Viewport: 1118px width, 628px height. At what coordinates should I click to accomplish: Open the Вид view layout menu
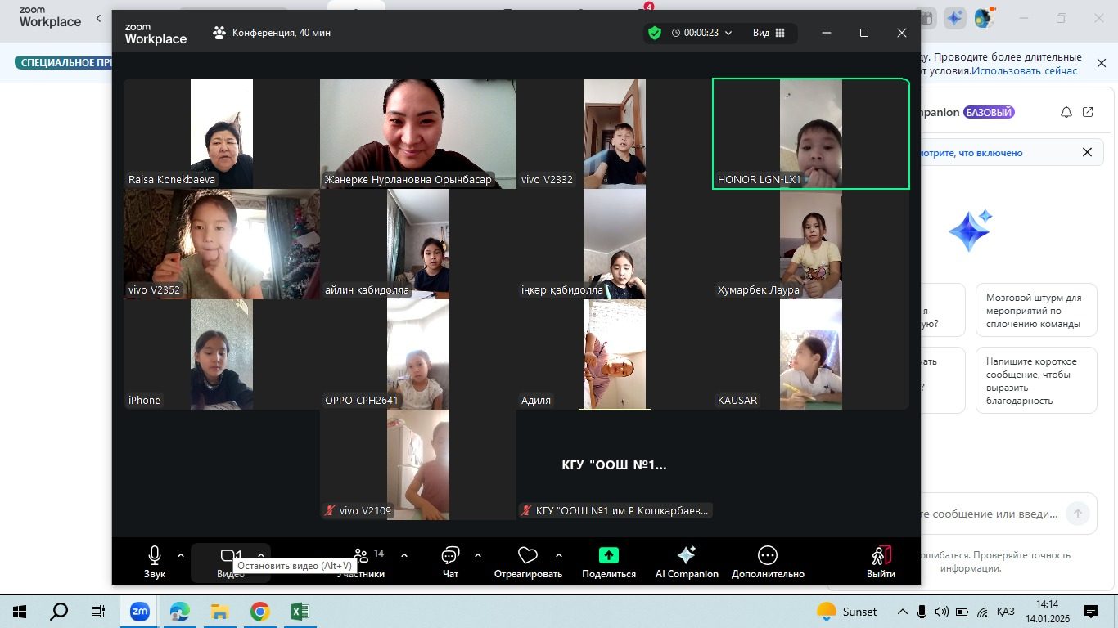coord(769,33)
